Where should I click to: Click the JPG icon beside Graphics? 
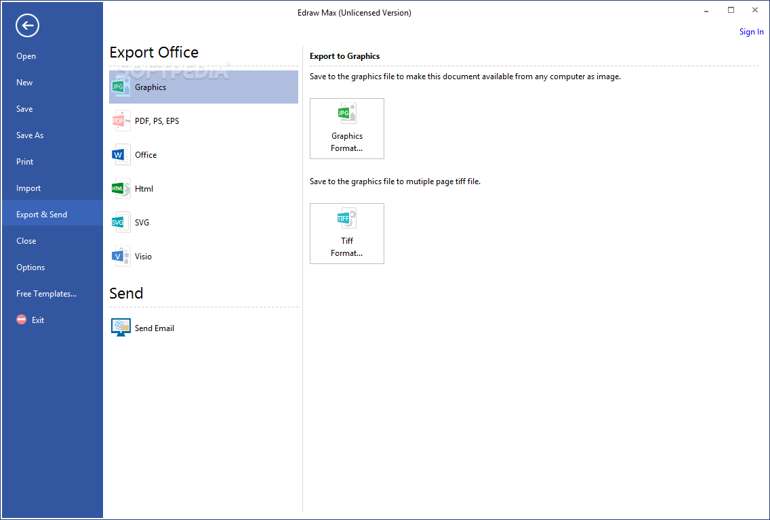pyautogui.click(x=121, y=87)
